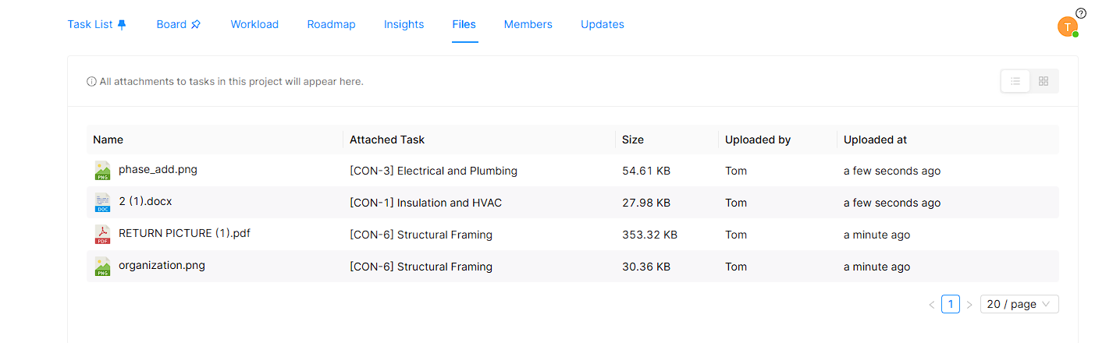This screenshot has width=1113, height=343.
Task: Open the RETURN PICTURE (1).pdf file name
Action: [x=184, y=233]
